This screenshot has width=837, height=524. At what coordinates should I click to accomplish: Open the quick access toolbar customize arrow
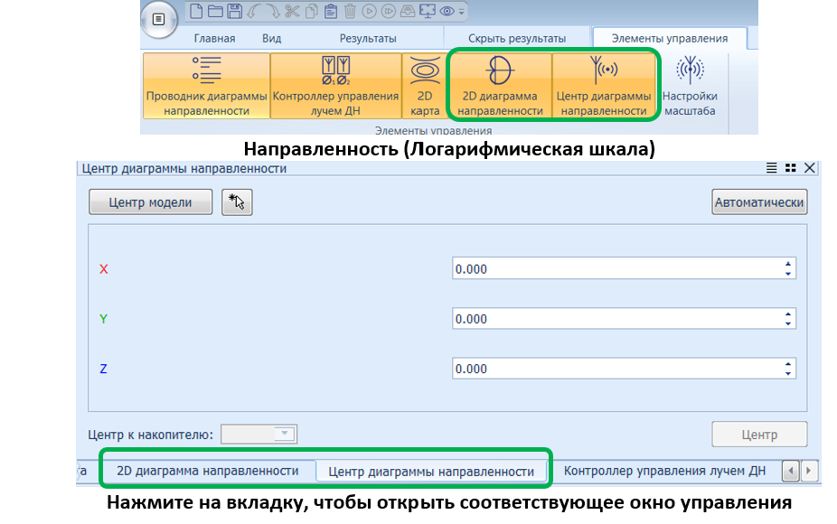[463, 12]
